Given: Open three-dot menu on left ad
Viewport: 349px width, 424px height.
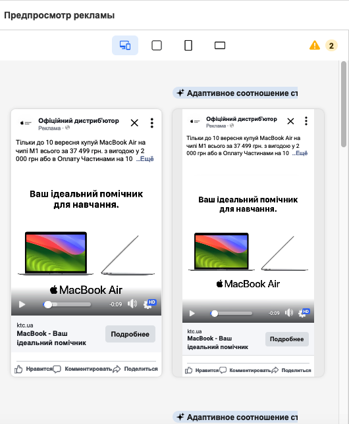Looking at the screenshot, I should (x=151, y=123).
